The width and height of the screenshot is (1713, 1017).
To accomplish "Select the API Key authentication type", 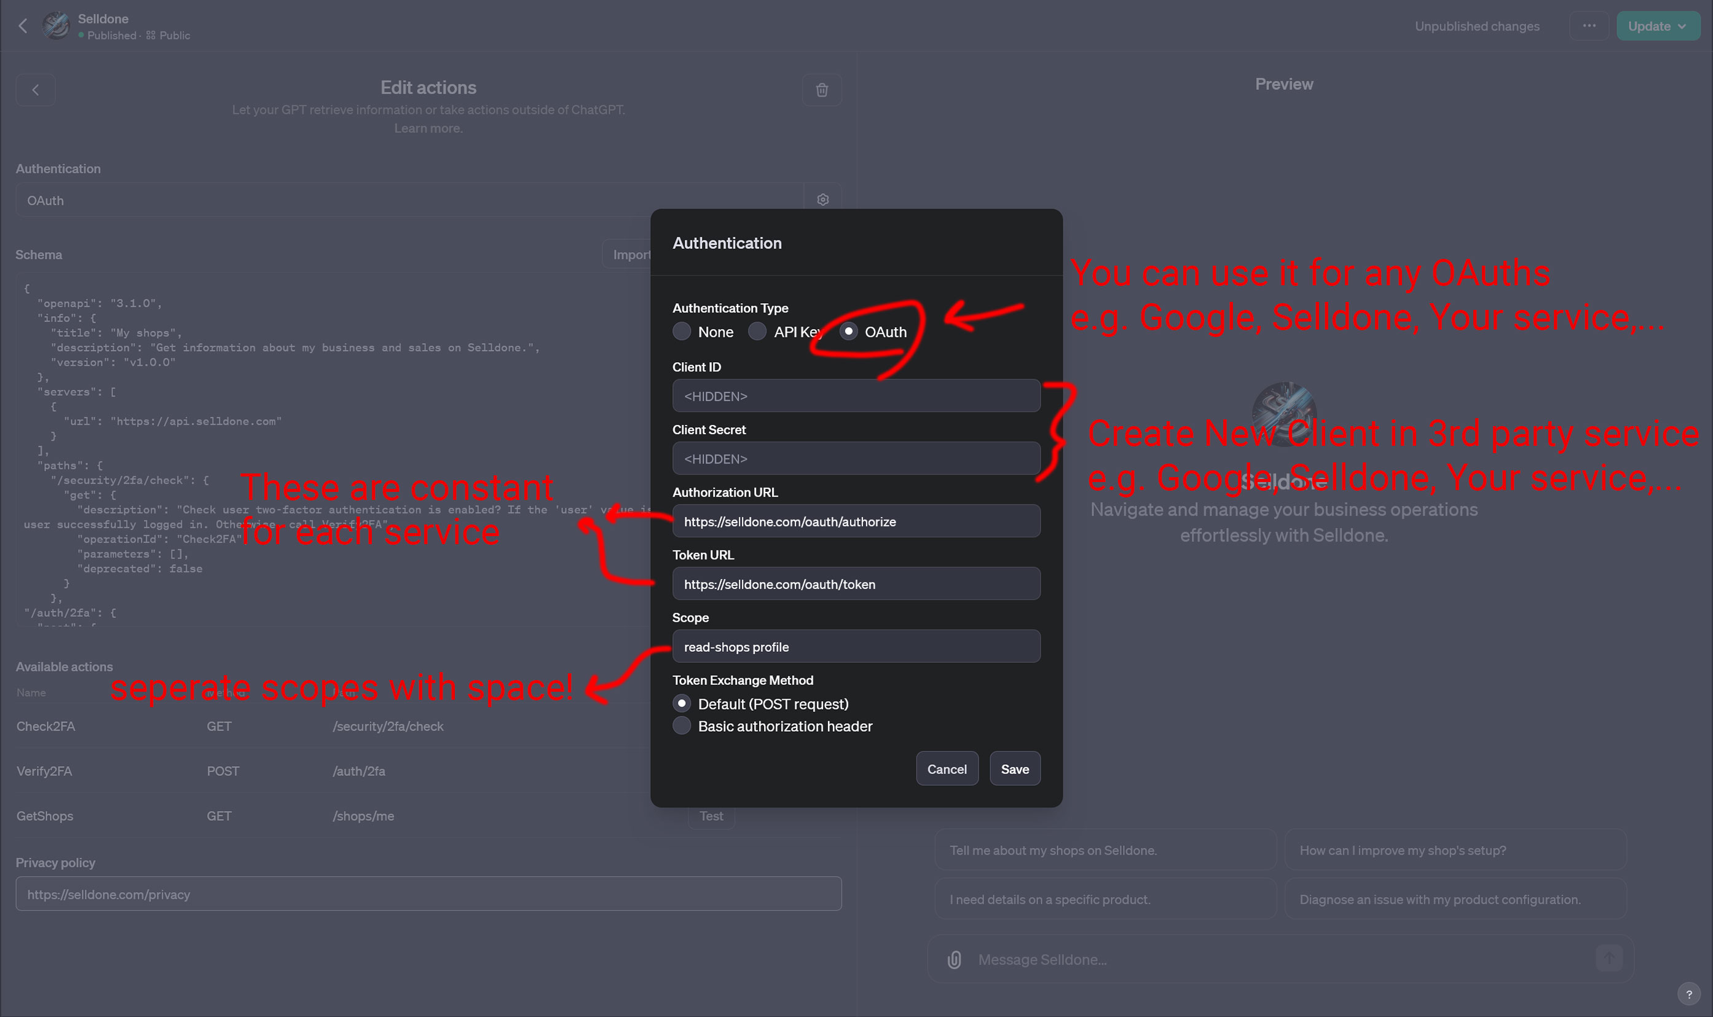I will coord(757,331).
